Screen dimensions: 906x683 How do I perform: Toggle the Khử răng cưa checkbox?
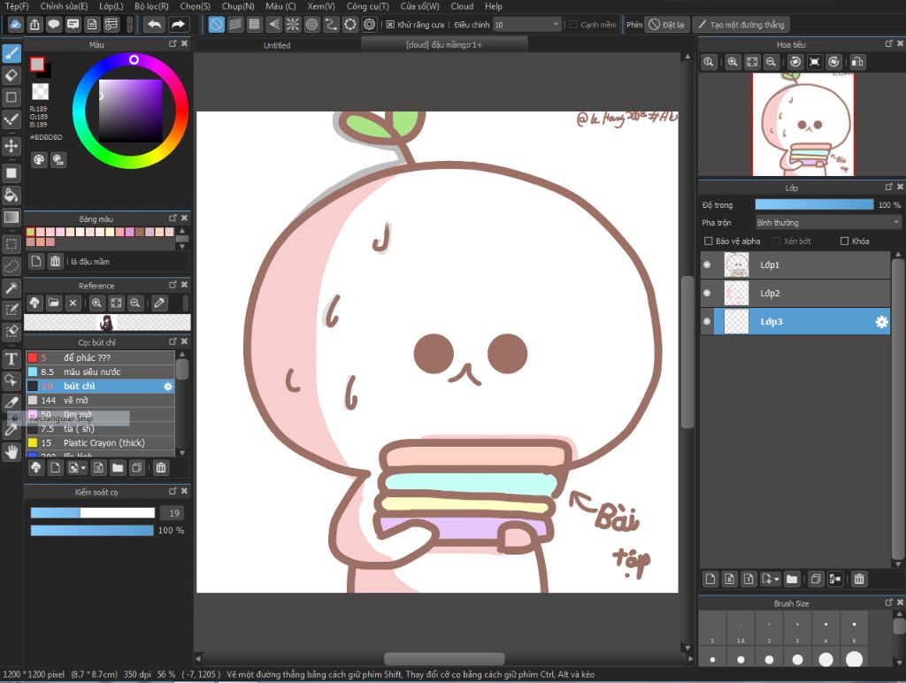pyautogui.click(x=390, y=24)
